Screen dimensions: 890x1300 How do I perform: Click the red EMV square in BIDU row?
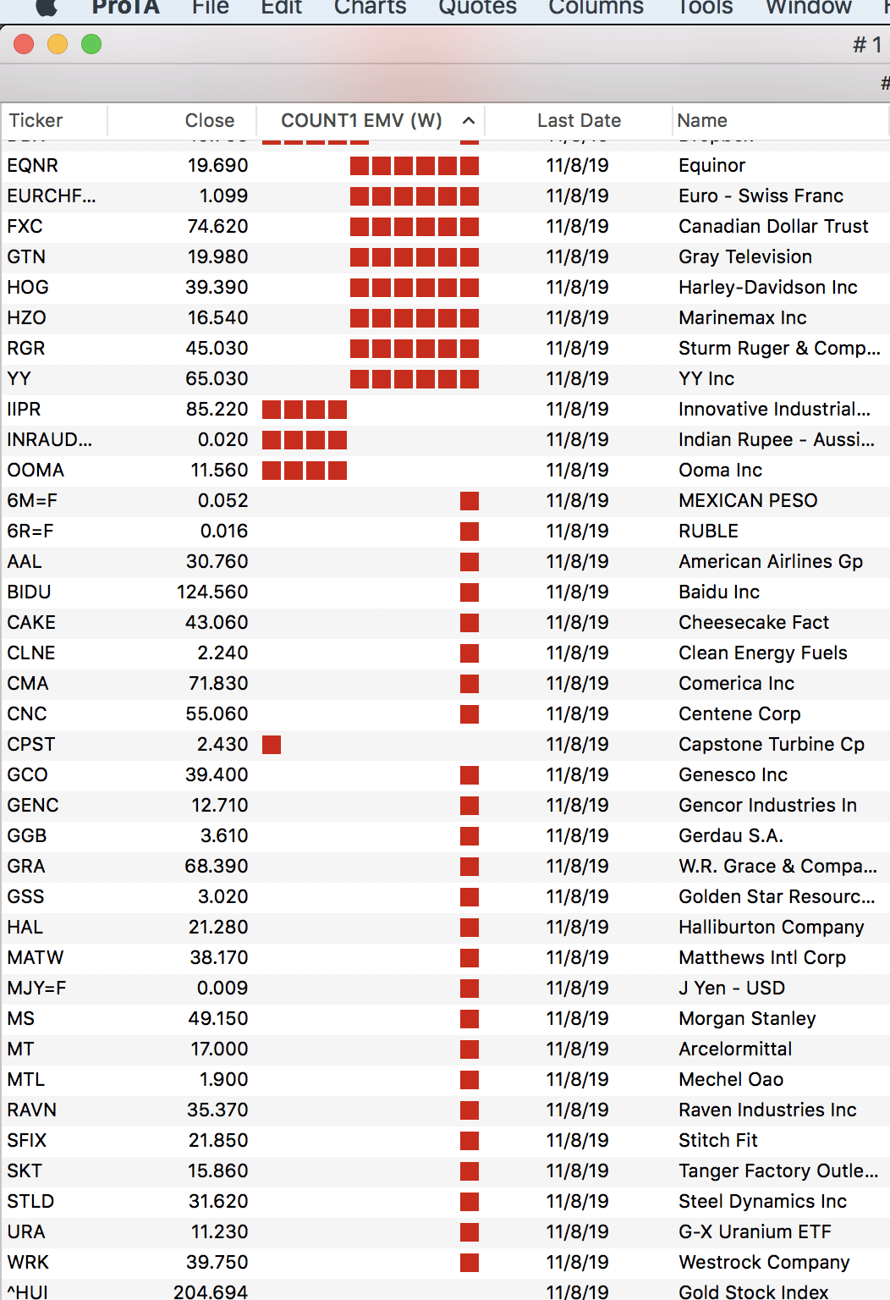pos(470,592)
